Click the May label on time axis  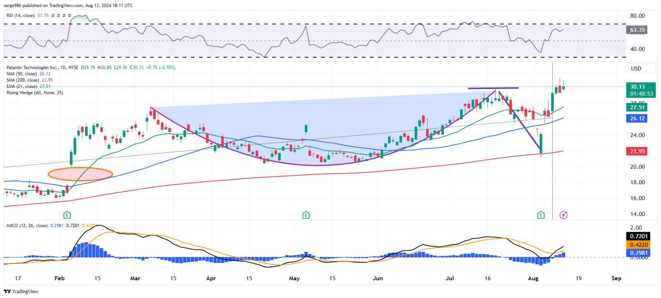coord(294,278)
